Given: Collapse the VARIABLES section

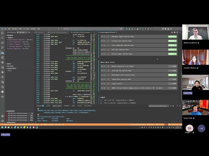Looking at the screenshot, I should [x=10, y=35].
